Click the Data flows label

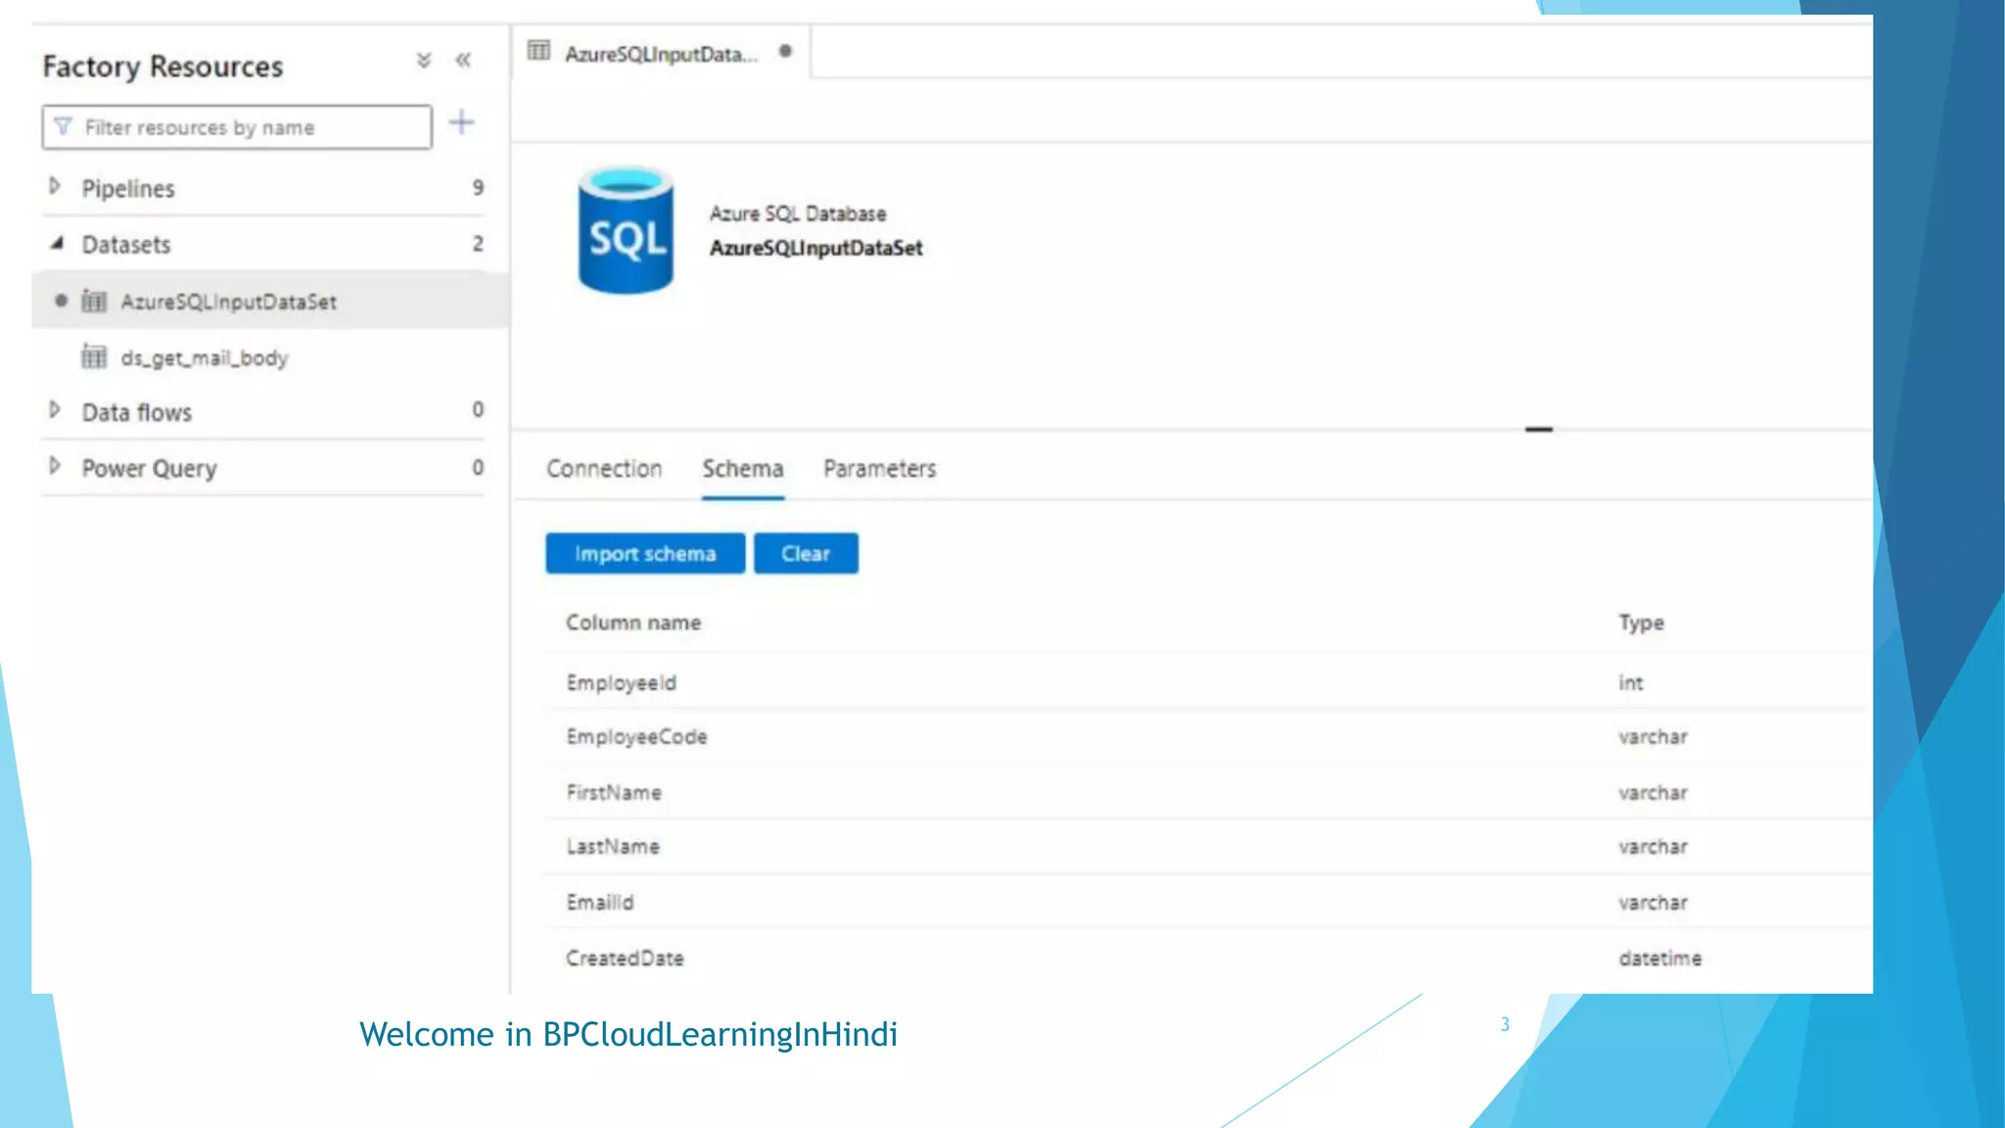[137, 412]
